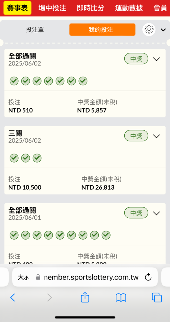
Task: Collapse panel using chevron beside gear
Action: point(163,30)
